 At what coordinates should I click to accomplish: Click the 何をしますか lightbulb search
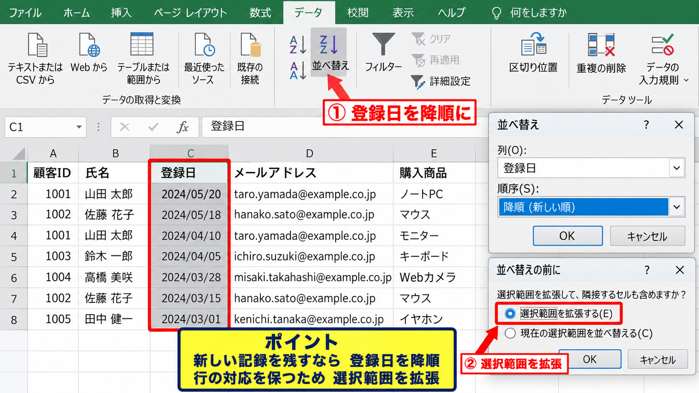coord(496,13)
